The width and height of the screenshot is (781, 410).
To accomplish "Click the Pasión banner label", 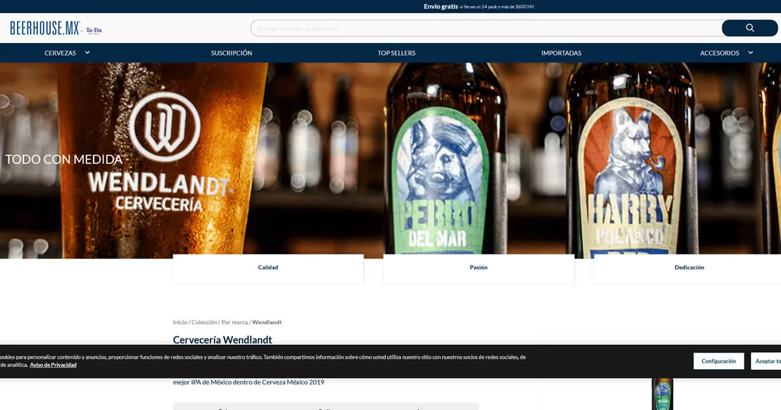I will coord(478,267).
